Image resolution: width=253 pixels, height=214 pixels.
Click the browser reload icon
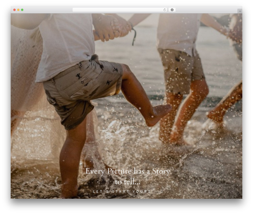pyautogui.click(x=164, y=10)
